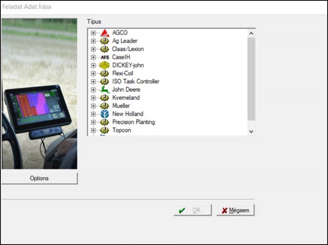
Task: Click the DICKEY-john yellow box icon
Action: pyautogui.click(x=105, y=65)
